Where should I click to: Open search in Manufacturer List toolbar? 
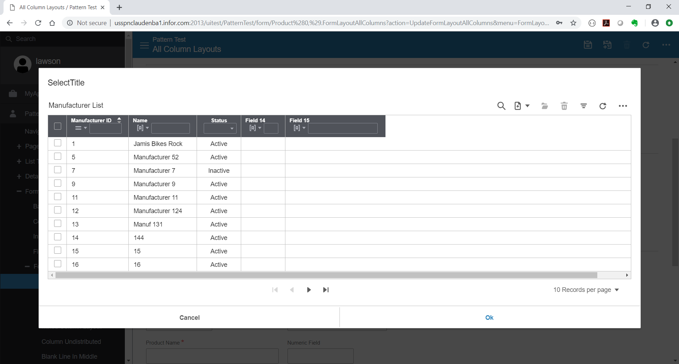(501, 106)
